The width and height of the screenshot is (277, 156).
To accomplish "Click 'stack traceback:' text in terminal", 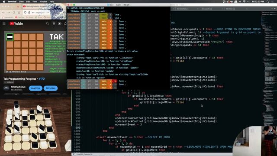I will [76, 55].
